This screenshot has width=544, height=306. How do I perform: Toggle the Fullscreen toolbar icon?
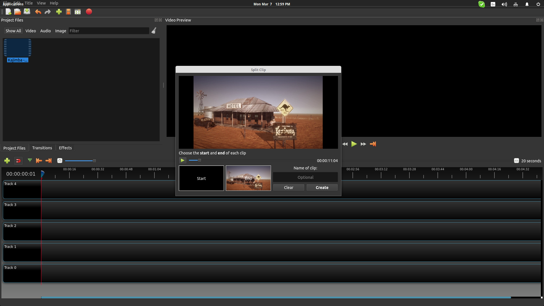(78, 12)
